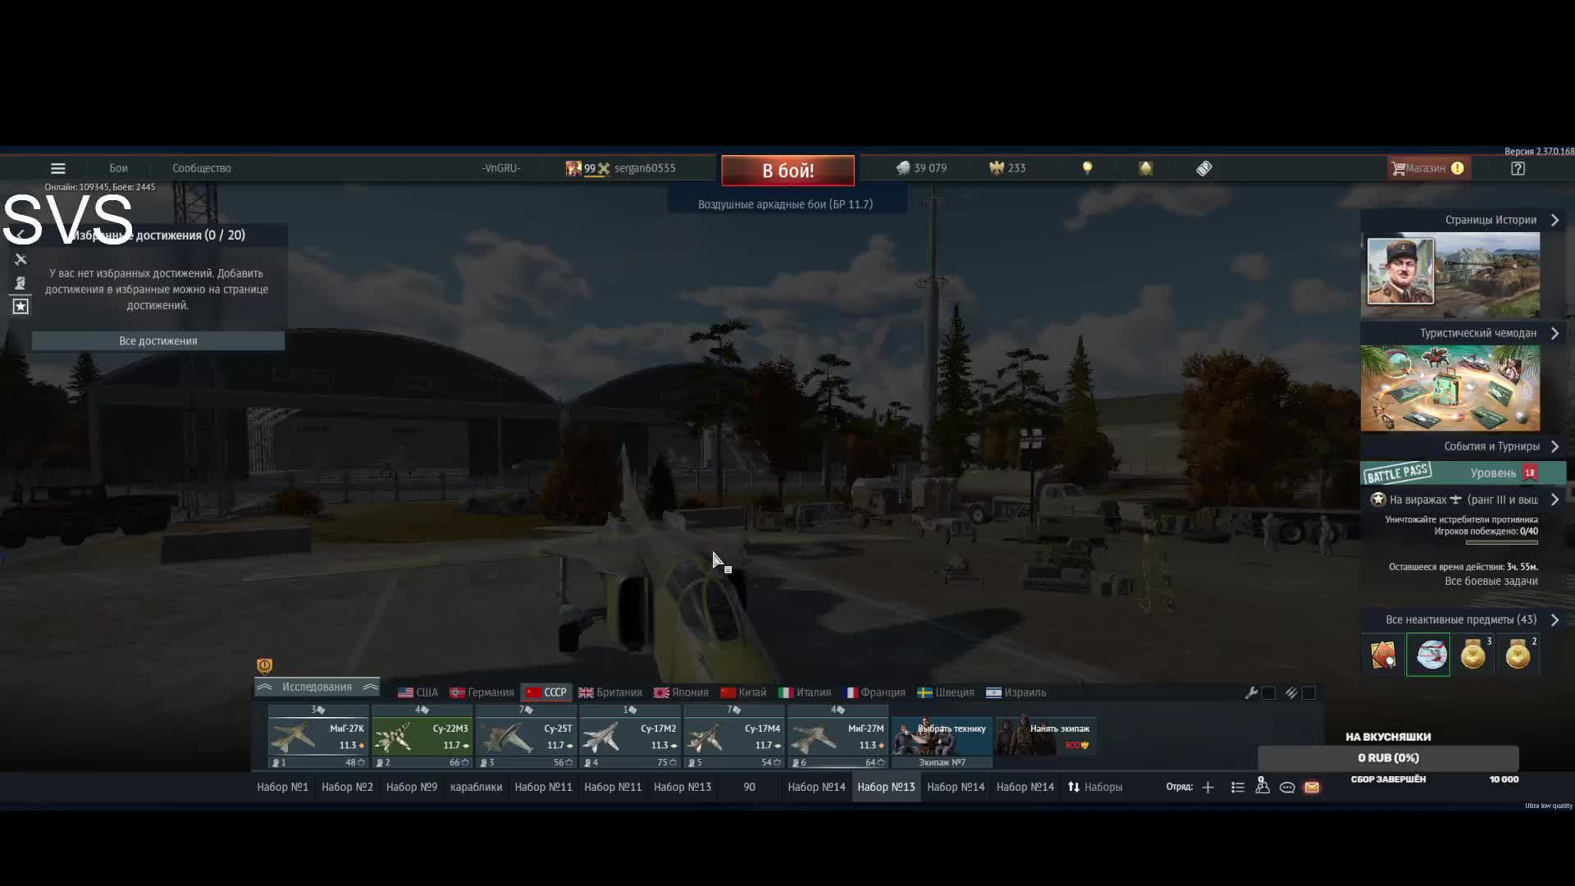This screenshot has height=886, width=1575.
Task: Click the light bulb icon
Action: (1088, 168)
